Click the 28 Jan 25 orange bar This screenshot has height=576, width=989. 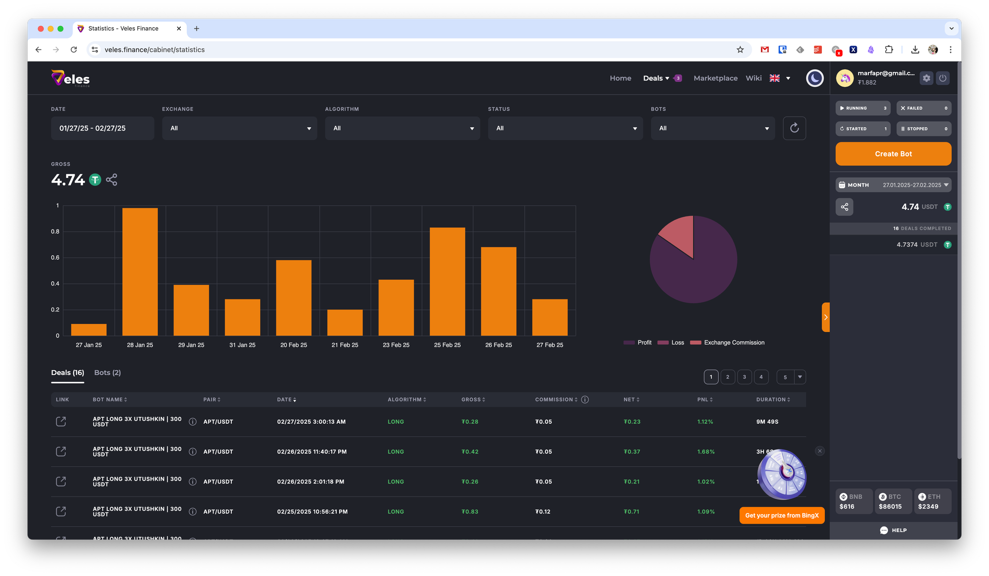140,271
